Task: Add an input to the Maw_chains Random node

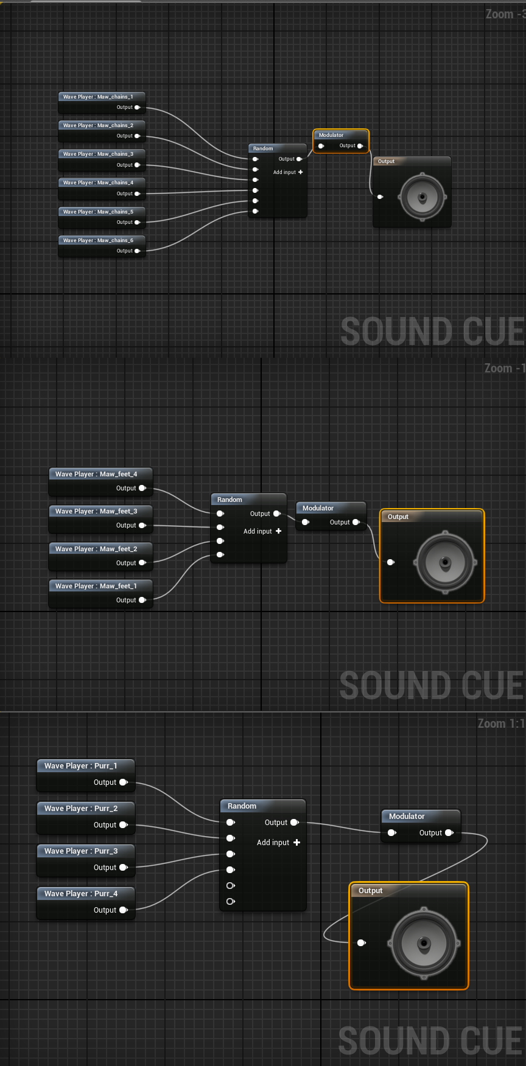Action: pos(300,172)
